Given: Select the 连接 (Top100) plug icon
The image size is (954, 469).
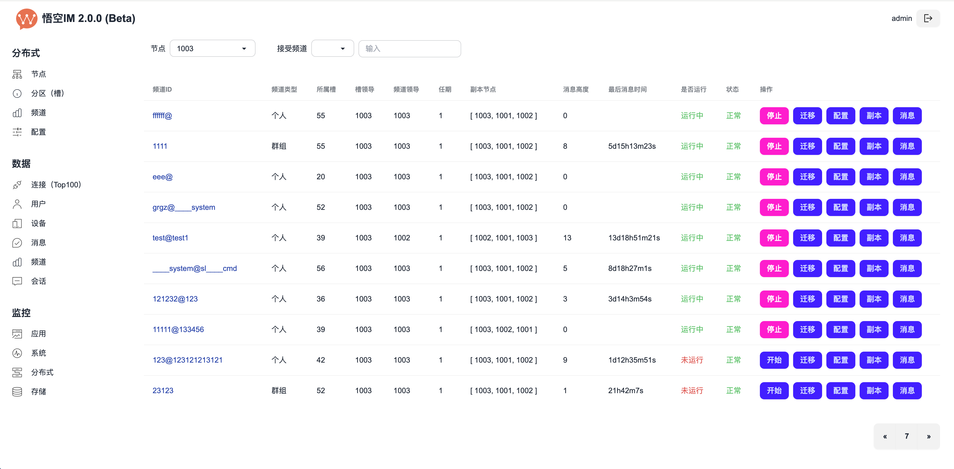Looking at the screenshot, I should (17, 185).
